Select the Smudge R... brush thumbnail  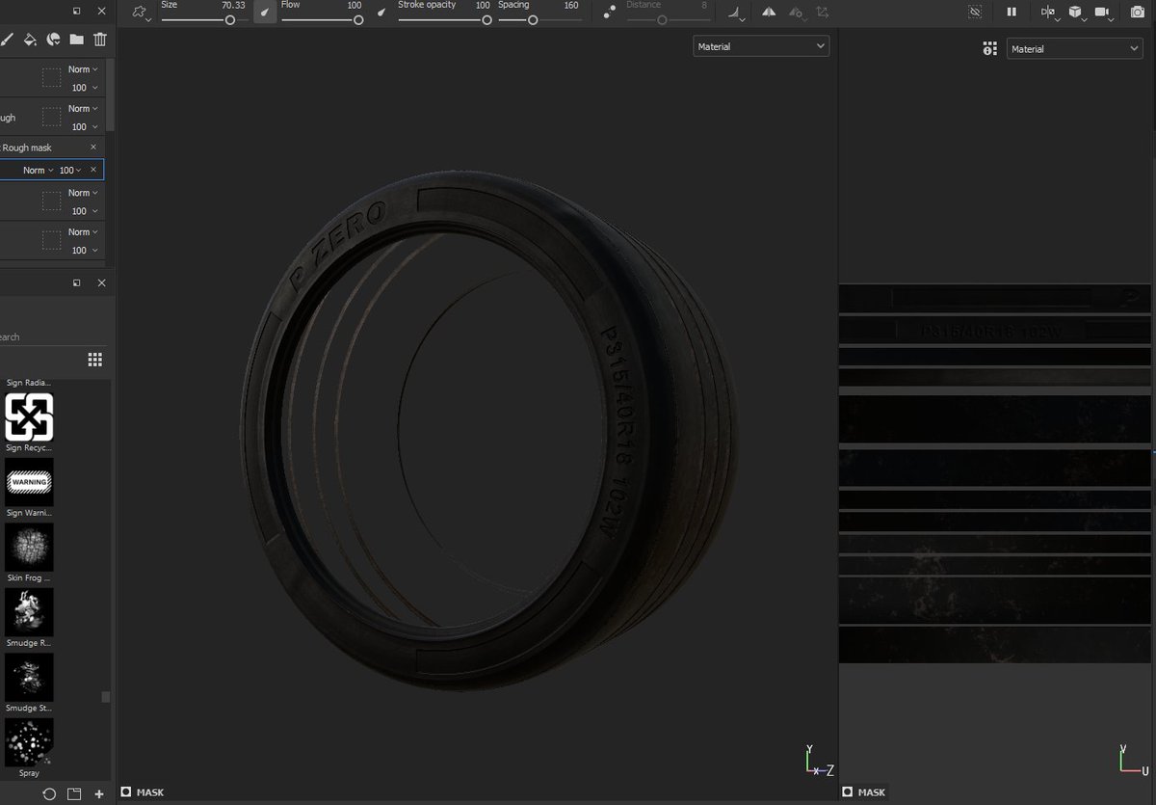coord(29,612)
